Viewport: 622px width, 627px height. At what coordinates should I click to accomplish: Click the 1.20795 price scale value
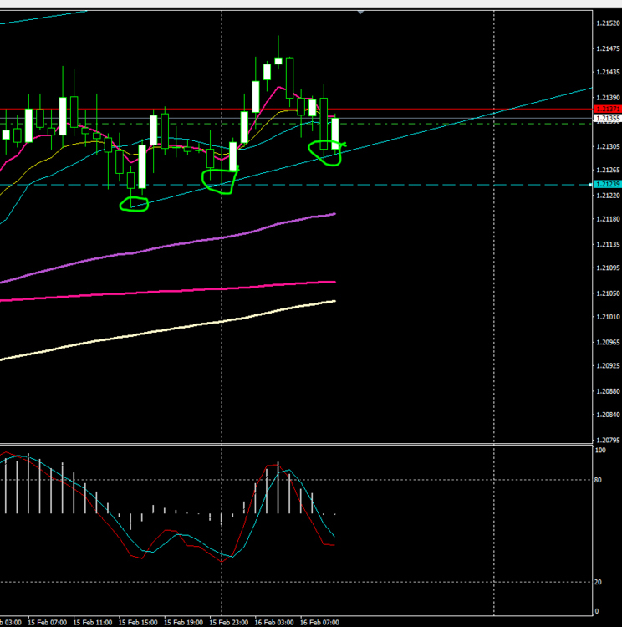[x=608, y=441]
